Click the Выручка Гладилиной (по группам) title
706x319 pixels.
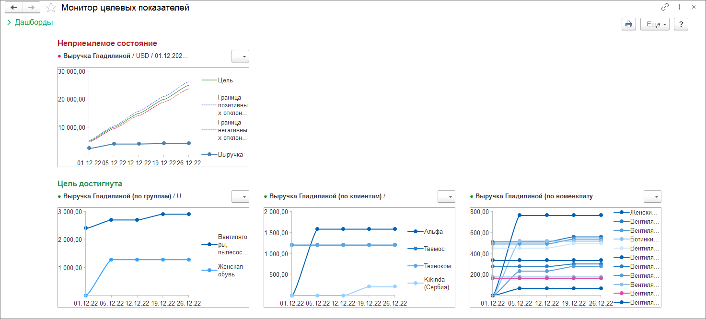(117, 196)
